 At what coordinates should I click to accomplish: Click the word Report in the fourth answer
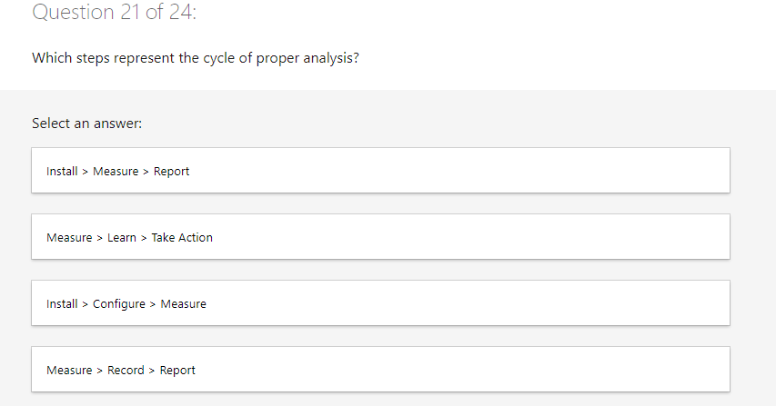177,371
